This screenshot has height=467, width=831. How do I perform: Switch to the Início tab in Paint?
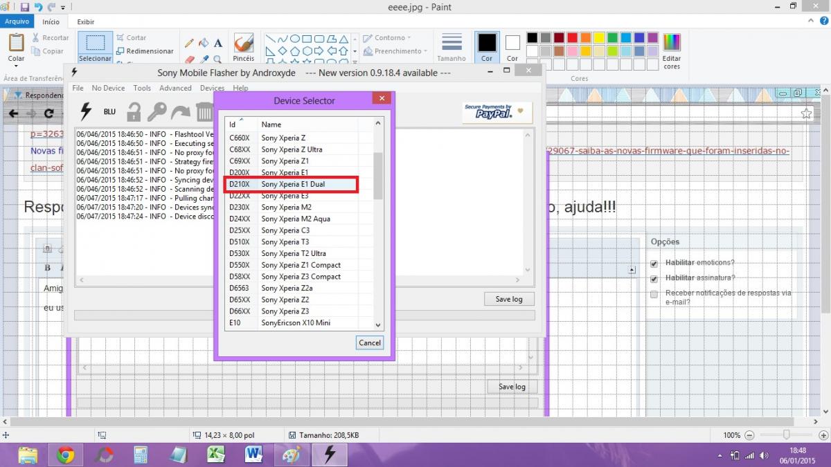51,21
